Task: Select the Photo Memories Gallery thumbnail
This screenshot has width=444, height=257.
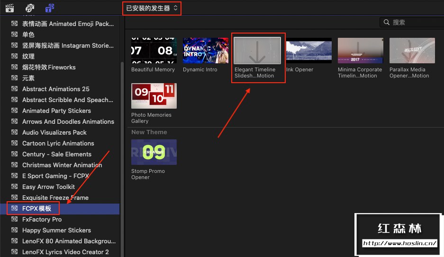Action: tap(154, 96)
